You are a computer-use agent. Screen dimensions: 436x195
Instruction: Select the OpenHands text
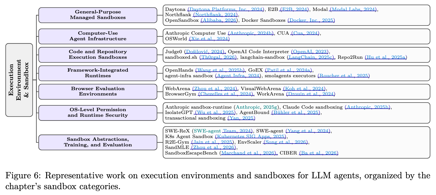pos(179,70)
